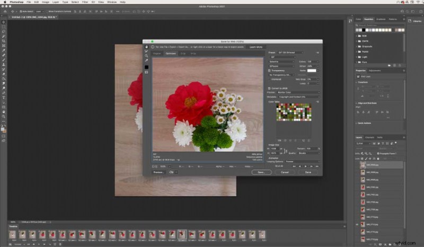Screen dimensions: 424x247
Task: Open Optimize menu icon beside Preset
Action: pos(317,52)
